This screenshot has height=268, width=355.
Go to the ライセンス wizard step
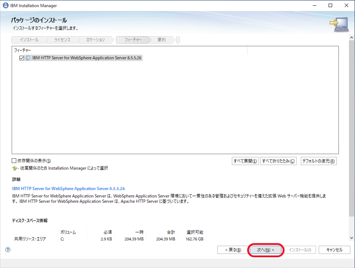(x=62, y=40)
